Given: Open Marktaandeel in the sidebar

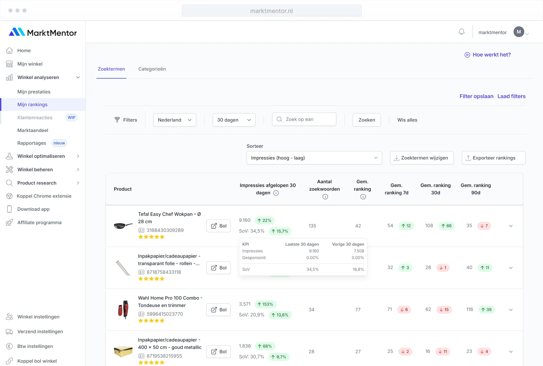Looking at the screenshot, I should (33, 130).
